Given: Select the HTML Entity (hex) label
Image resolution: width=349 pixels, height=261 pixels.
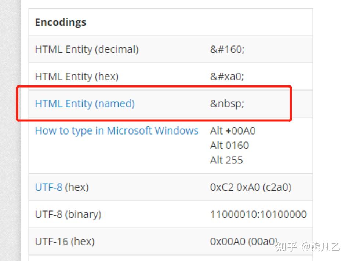Looking at the screenshot, I should click(77, 77).
